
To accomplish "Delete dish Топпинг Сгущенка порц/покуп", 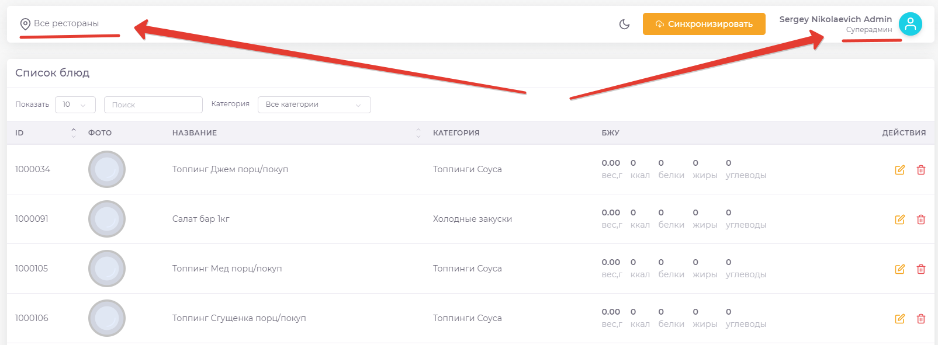I will pos(921,319).
